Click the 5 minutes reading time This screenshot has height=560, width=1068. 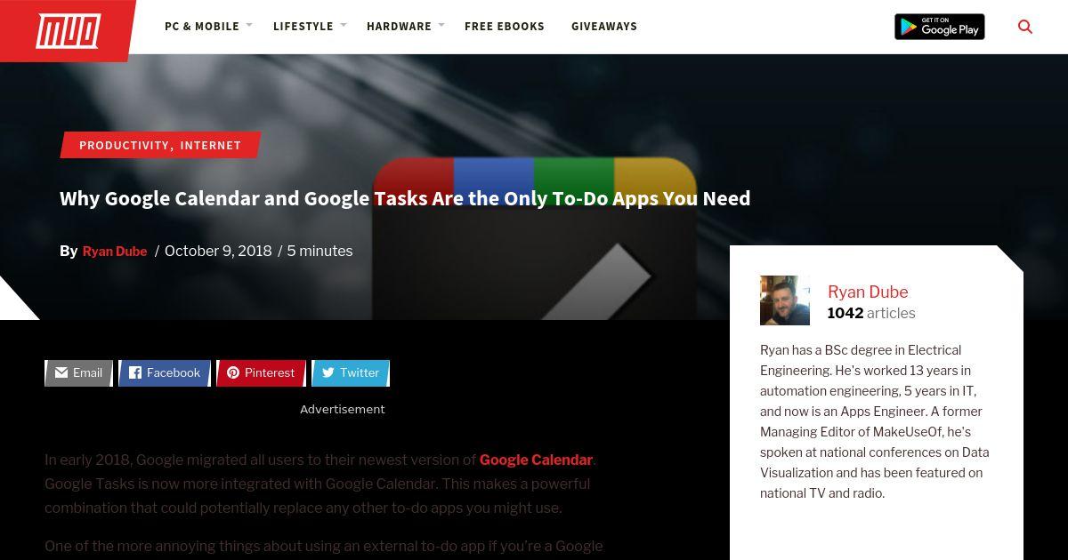coord(320,251)
